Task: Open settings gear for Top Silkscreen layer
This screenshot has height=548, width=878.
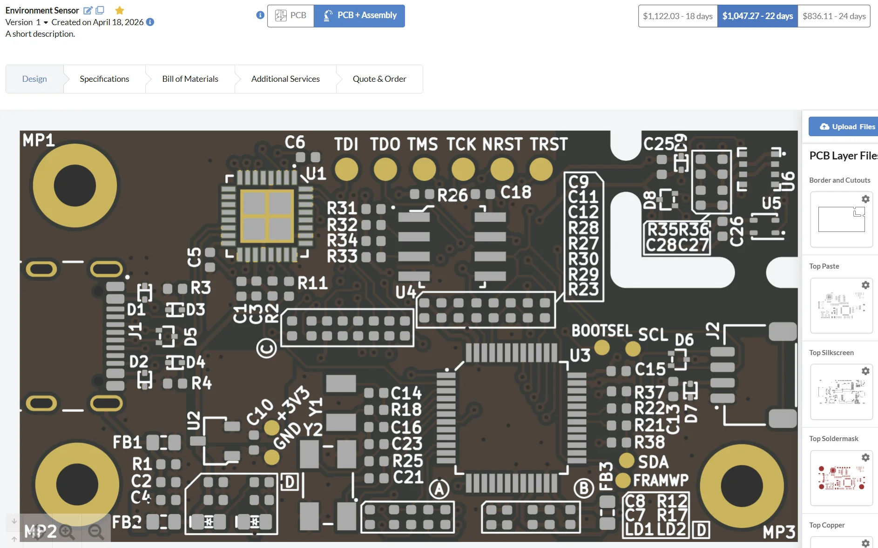Action: (x=865, y=371)
